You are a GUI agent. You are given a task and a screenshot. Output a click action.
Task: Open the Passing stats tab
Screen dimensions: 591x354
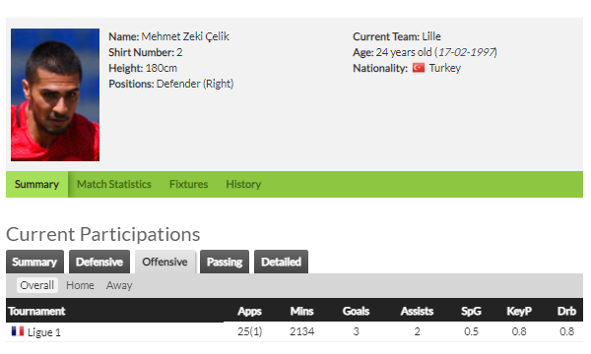click(225, 262)
